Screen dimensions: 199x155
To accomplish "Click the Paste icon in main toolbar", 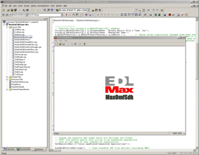I will (28, 10).
